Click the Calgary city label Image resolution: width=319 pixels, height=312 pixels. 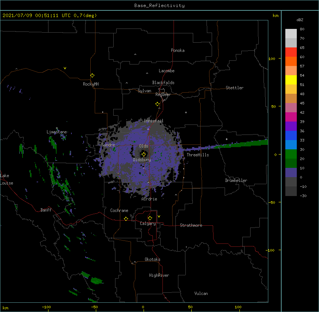tap(148, 223)
